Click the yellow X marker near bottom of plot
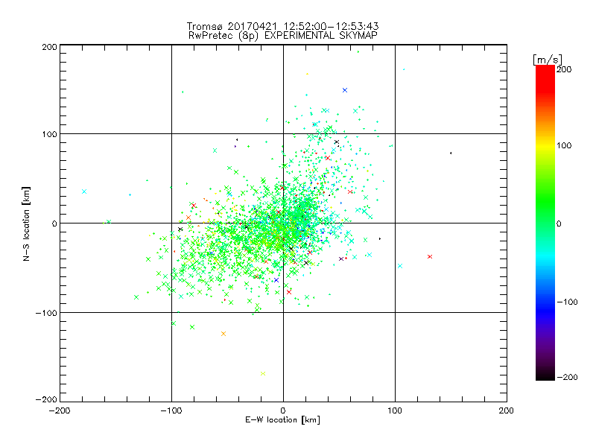Image resolution: width=596 pixels, height=447 pixels. pos(263,374)
